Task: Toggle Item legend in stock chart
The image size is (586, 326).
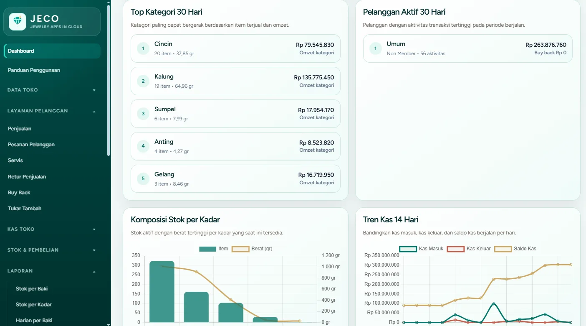Action: pos(214,249)
